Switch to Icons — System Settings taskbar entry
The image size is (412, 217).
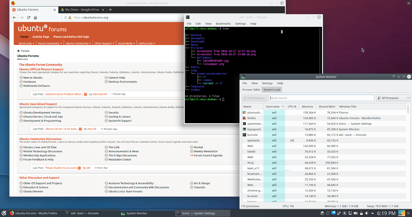click(x=203, y=213)
